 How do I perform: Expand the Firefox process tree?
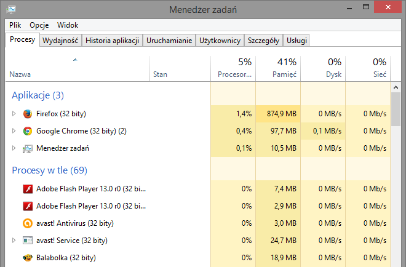tap(14, 114)
